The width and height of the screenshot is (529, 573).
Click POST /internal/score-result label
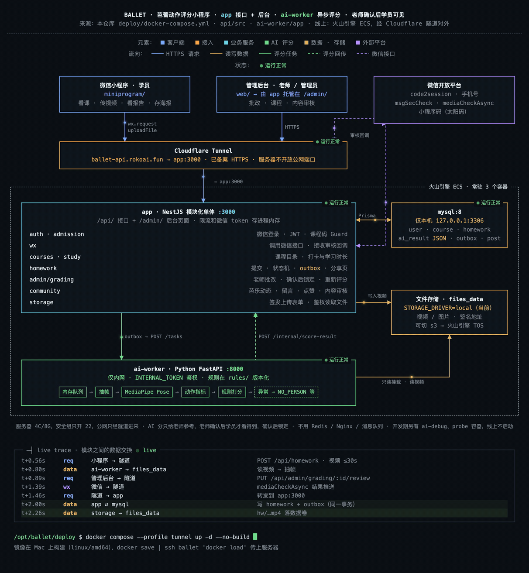pyautogui.click(x=297, y=336)
